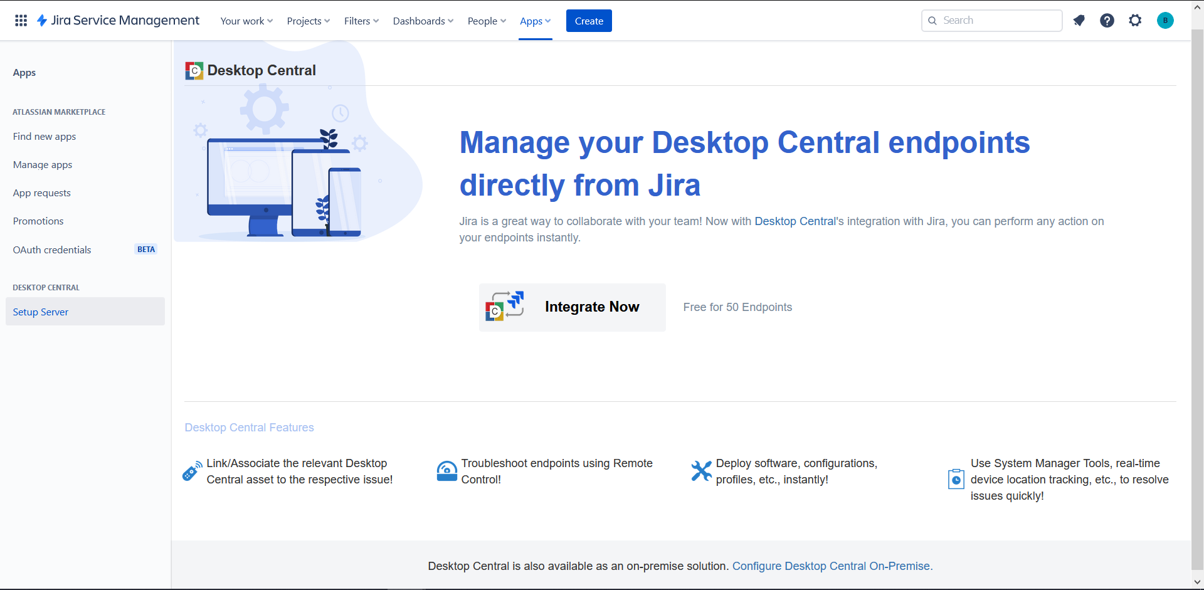Open Find new apps in sidebar
Image resolution: width=1204 pixels, height=590 pixels.
(x=85, y=137)
